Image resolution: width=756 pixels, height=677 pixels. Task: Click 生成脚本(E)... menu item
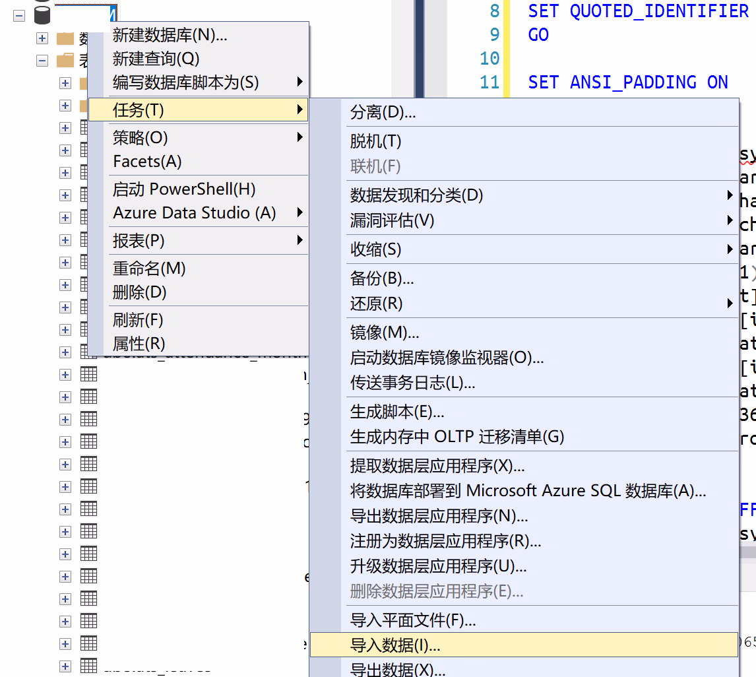tap(396, 412)
